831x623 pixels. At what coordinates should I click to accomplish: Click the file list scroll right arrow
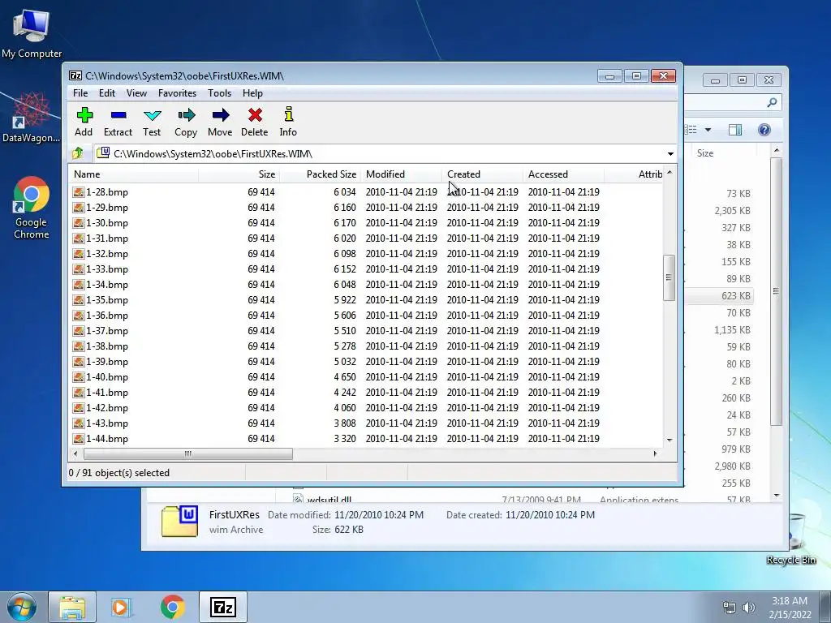point(656,453)
